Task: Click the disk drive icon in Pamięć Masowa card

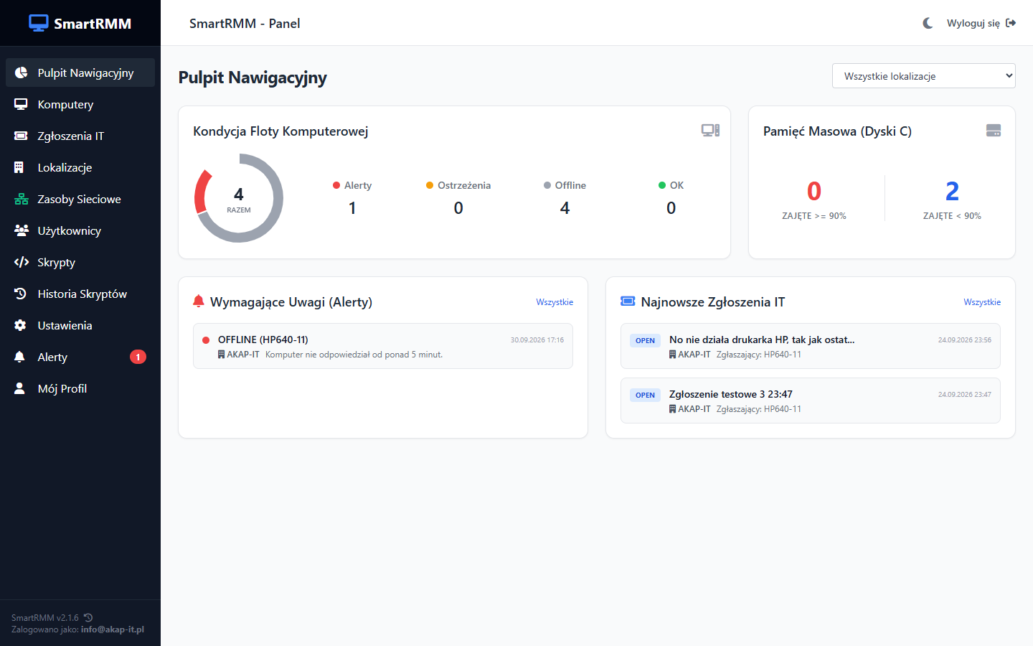Action: (x=994, y=131)
